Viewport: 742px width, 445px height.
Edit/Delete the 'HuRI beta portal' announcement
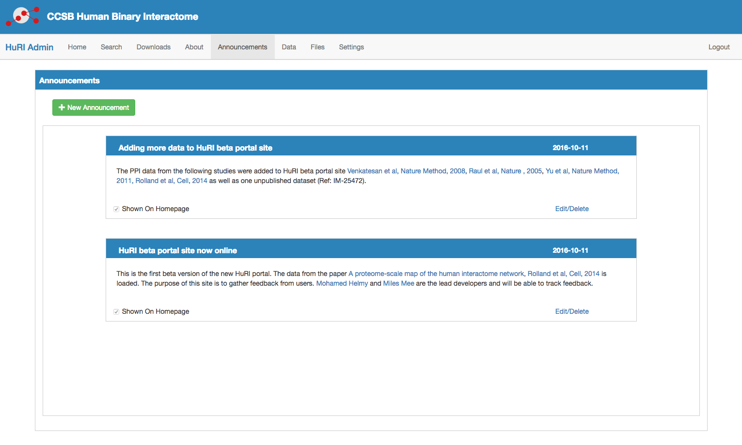572,311
